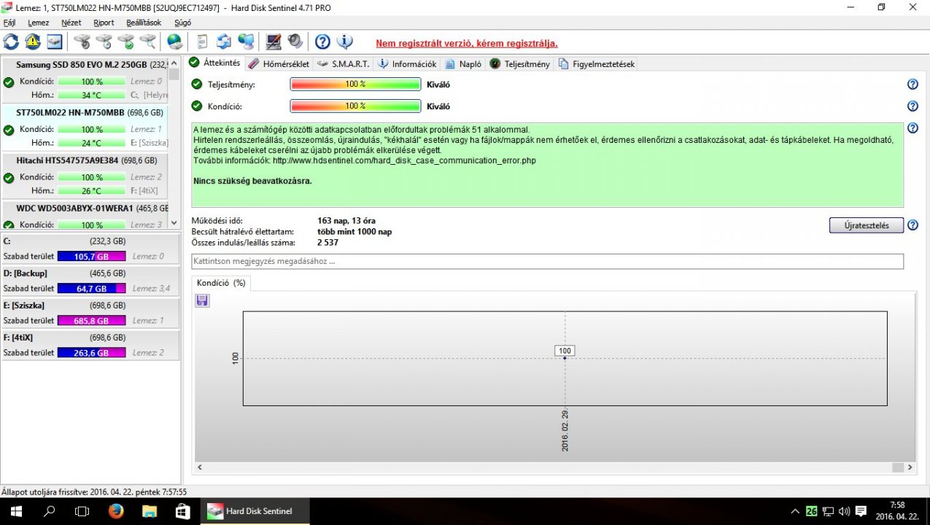Select the Áttekintés tab

(x=215, y=63)
